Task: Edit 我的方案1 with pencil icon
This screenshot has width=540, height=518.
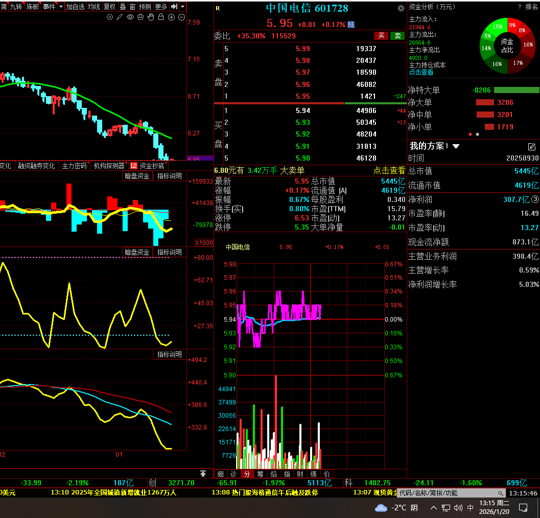Action: click(532, 146)
